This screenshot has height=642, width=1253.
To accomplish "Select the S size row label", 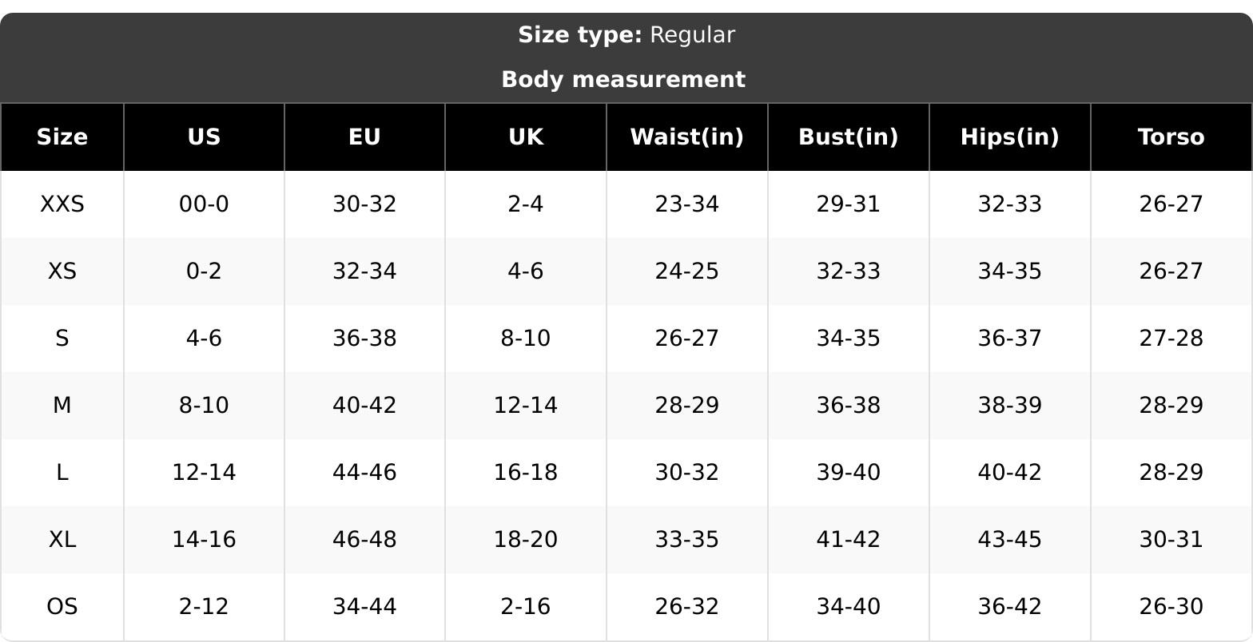I will pyautogui.click(x=62, y=339).
